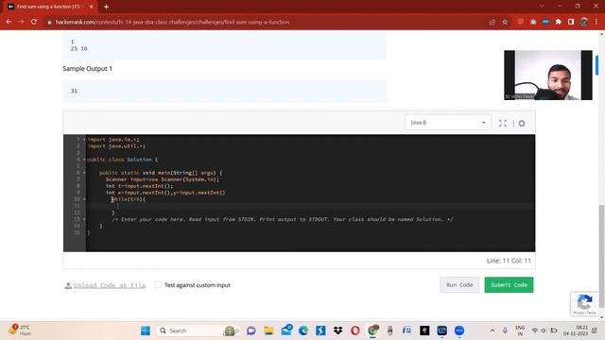Go forward in browser history

[x=21, y=22]
